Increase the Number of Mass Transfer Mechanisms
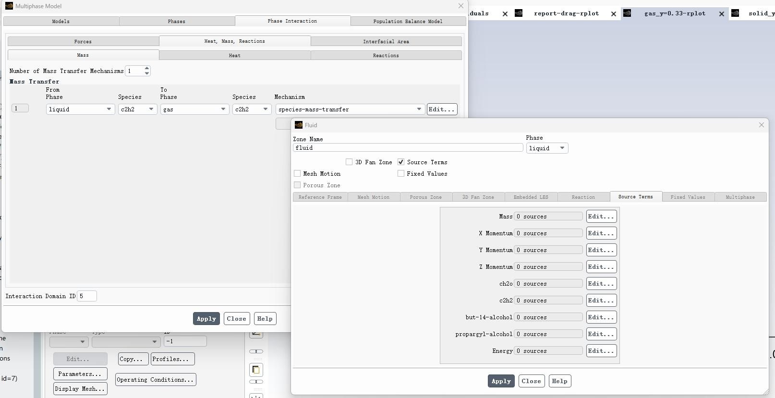This screenshot has height=398, width=775. (x=147, y=68)
